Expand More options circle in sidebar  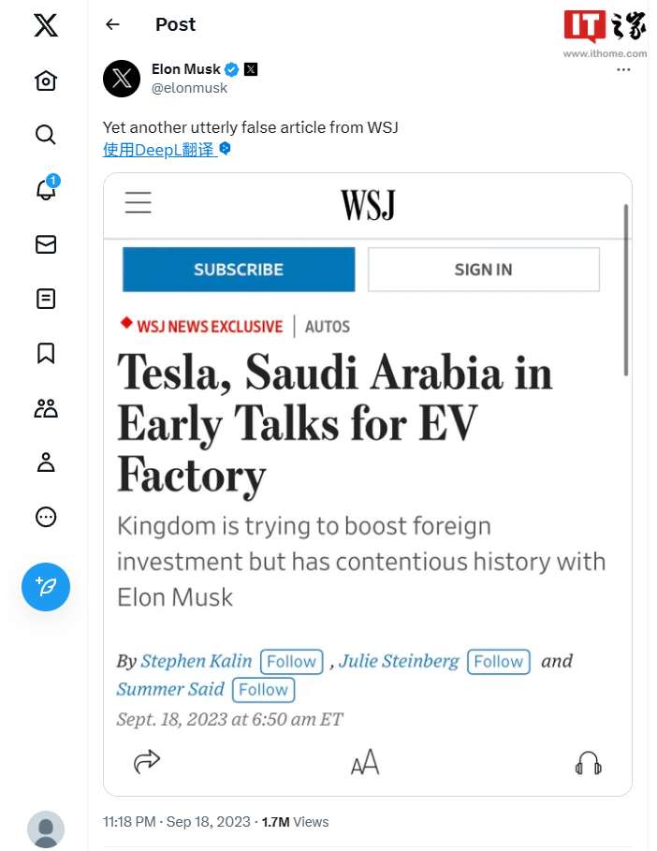click(45, 517)
